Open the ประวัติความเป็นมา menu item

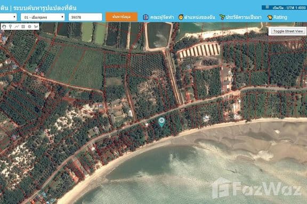click(244, 17)
